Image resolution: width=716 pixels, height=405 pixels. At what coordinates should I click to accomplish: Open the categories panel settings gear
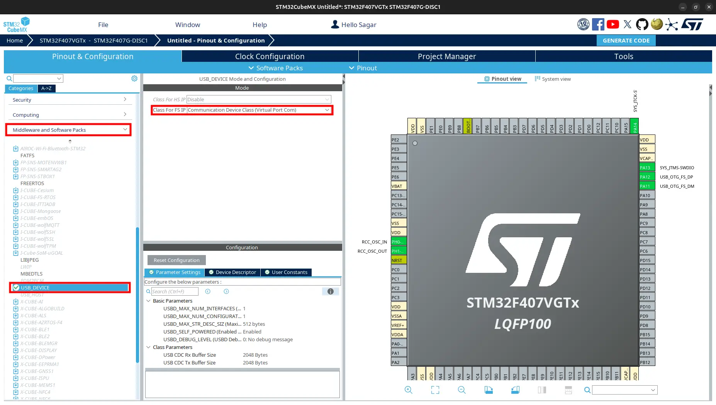point(134,78)
